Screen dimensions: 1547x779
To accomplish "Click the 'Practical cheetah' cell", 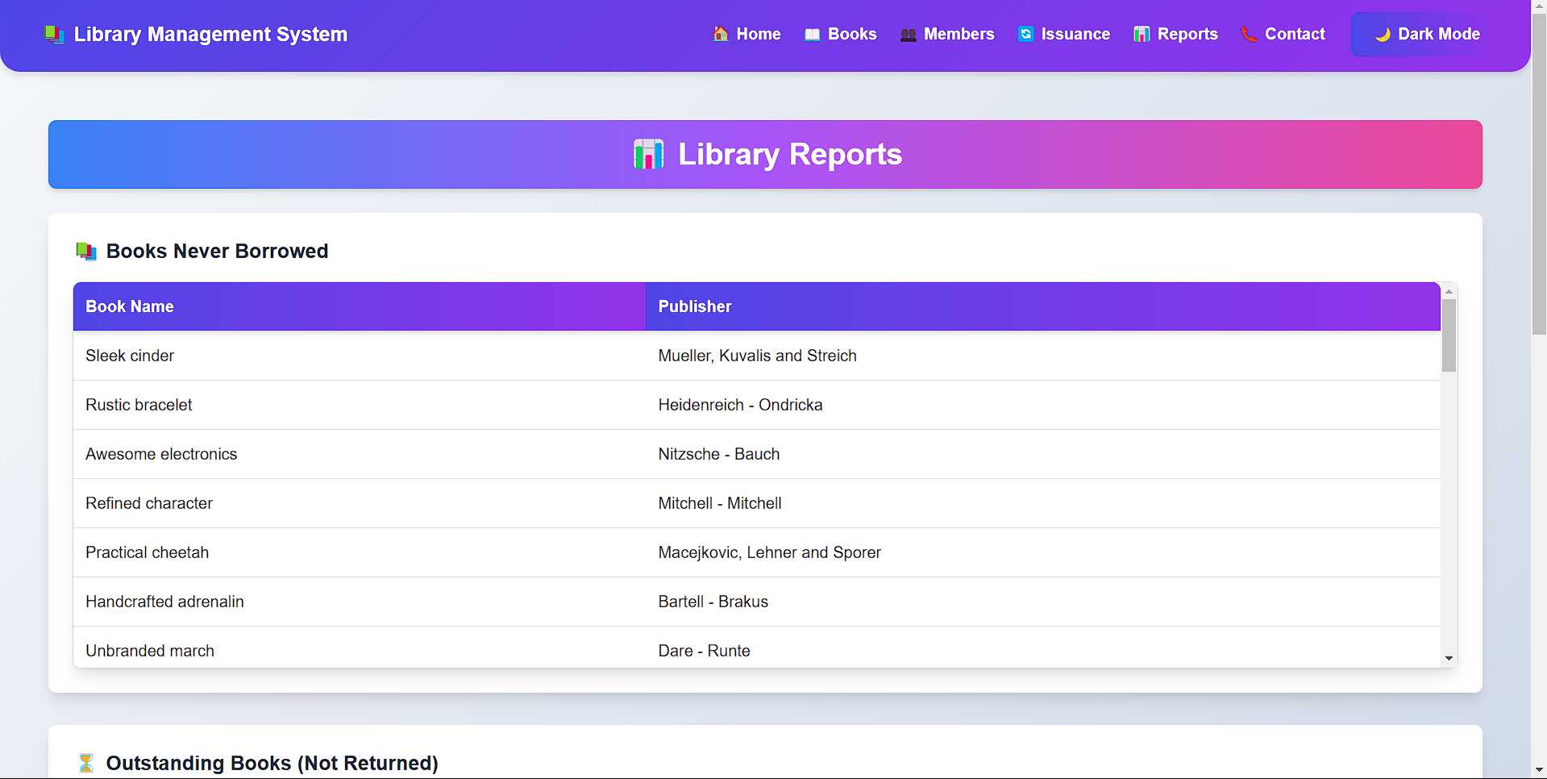I will pyautogui.click(x=147, y=552).
